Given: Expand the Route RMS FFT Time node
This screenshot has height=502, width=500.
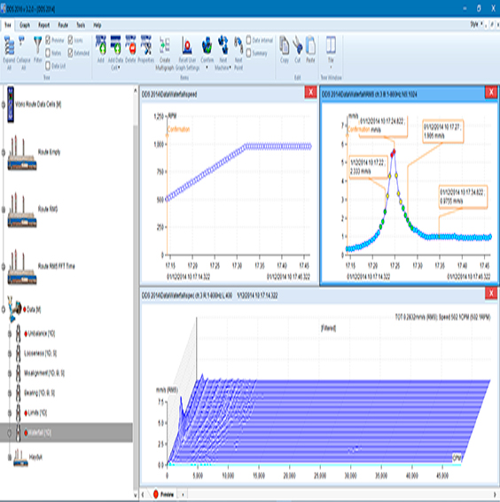Looking at the screenshot, I should [x=4, y=266].
